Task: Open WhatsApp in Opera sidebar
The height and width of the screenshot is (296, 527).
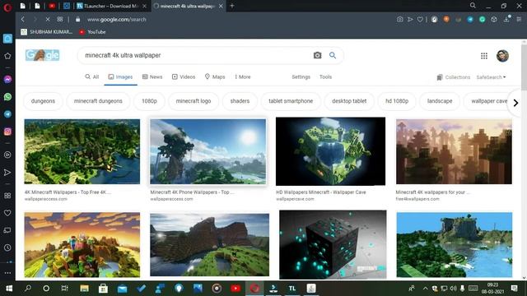Action: click(7, 97)
